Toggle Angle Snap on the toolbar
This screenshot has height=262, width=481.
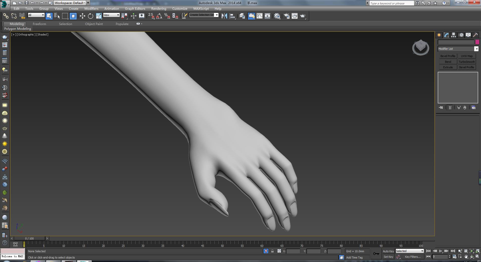click(159, 16)
